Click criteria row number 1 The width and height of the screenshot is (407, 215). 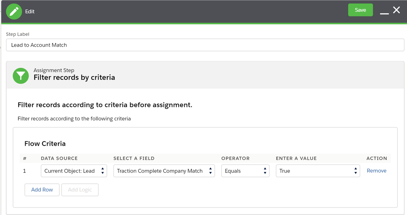coord(25,171)
